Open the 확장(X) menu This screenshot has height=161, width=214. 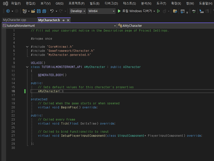176,3
